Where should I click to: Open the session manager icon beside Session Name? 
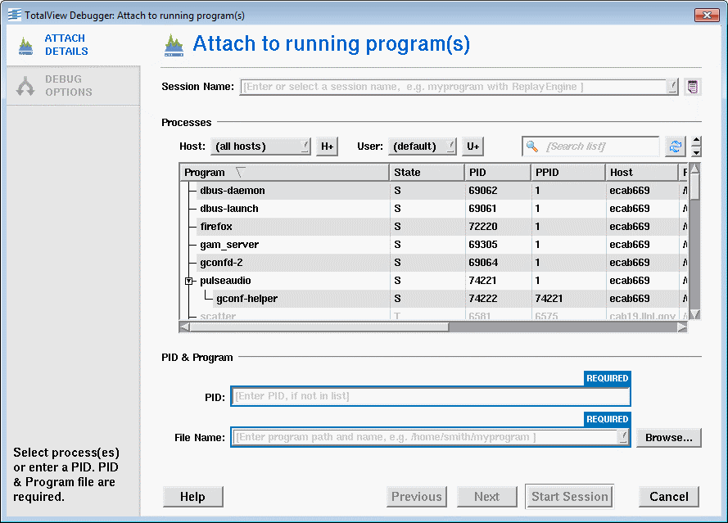[692, 87]
